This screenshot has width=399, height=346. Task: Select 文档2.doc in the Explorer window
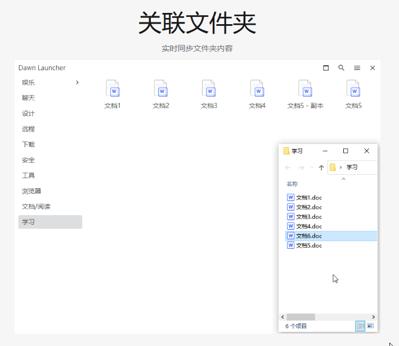tap(309, 207)
